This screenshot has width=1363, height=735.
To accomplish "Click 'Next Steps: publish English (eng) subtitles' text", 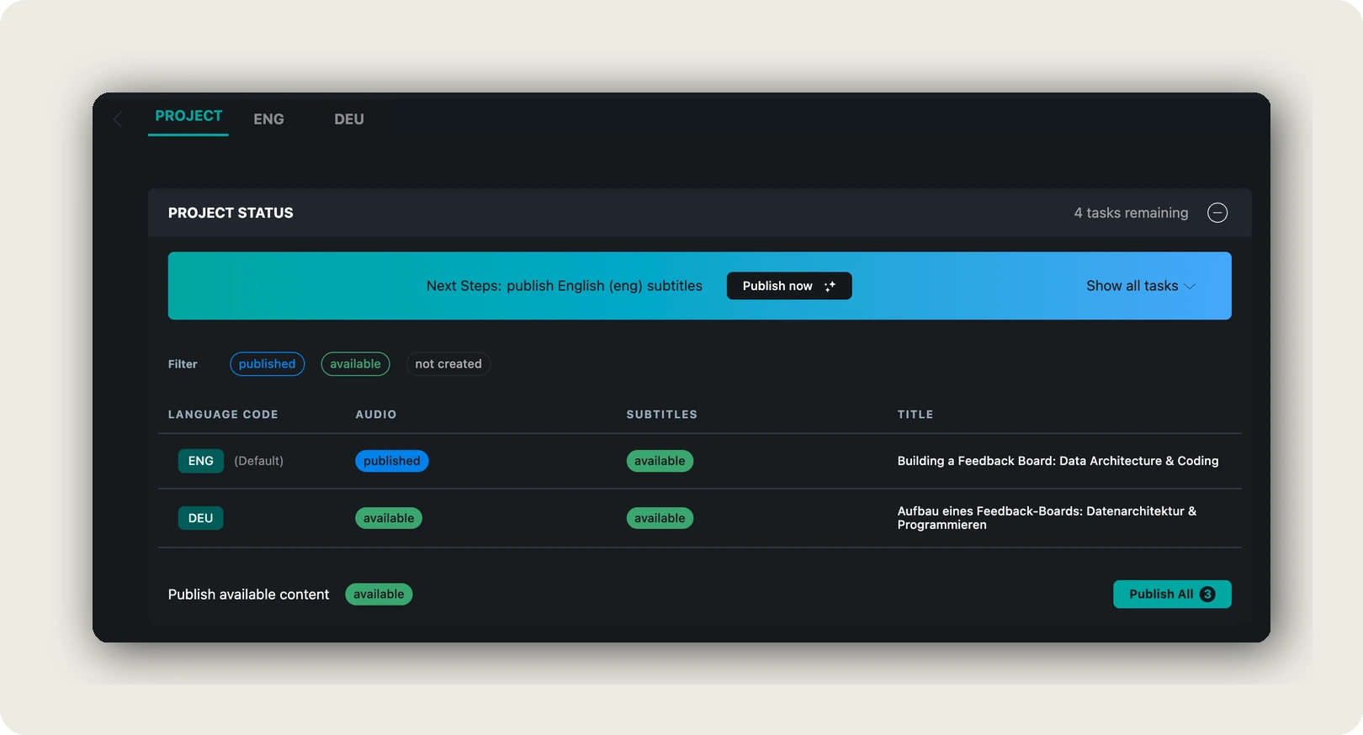I will [x=564, y=286].
